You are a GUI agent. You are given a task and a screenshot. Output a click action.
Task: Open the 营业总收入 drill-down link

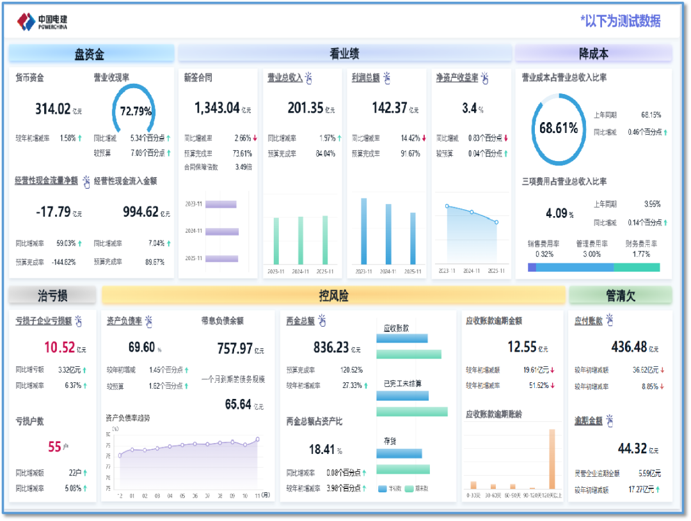pyautogui.click(x=285, y=78)
